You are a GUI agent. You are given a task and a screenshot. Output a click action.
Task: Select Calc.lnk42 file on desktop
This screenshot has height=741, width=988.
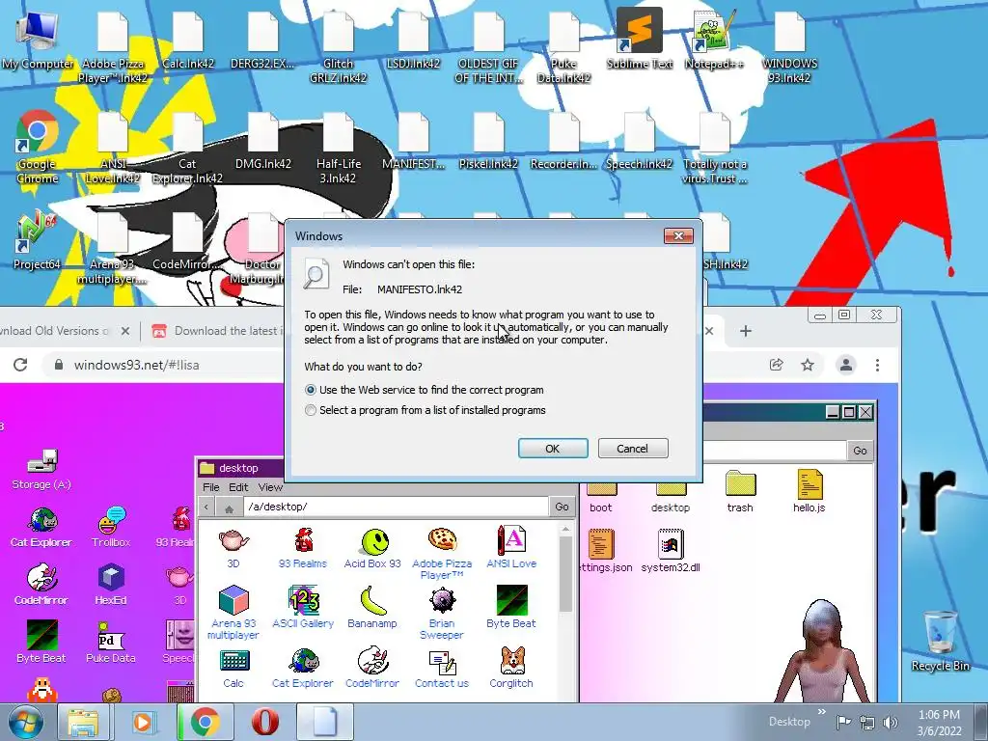[188, 41]
